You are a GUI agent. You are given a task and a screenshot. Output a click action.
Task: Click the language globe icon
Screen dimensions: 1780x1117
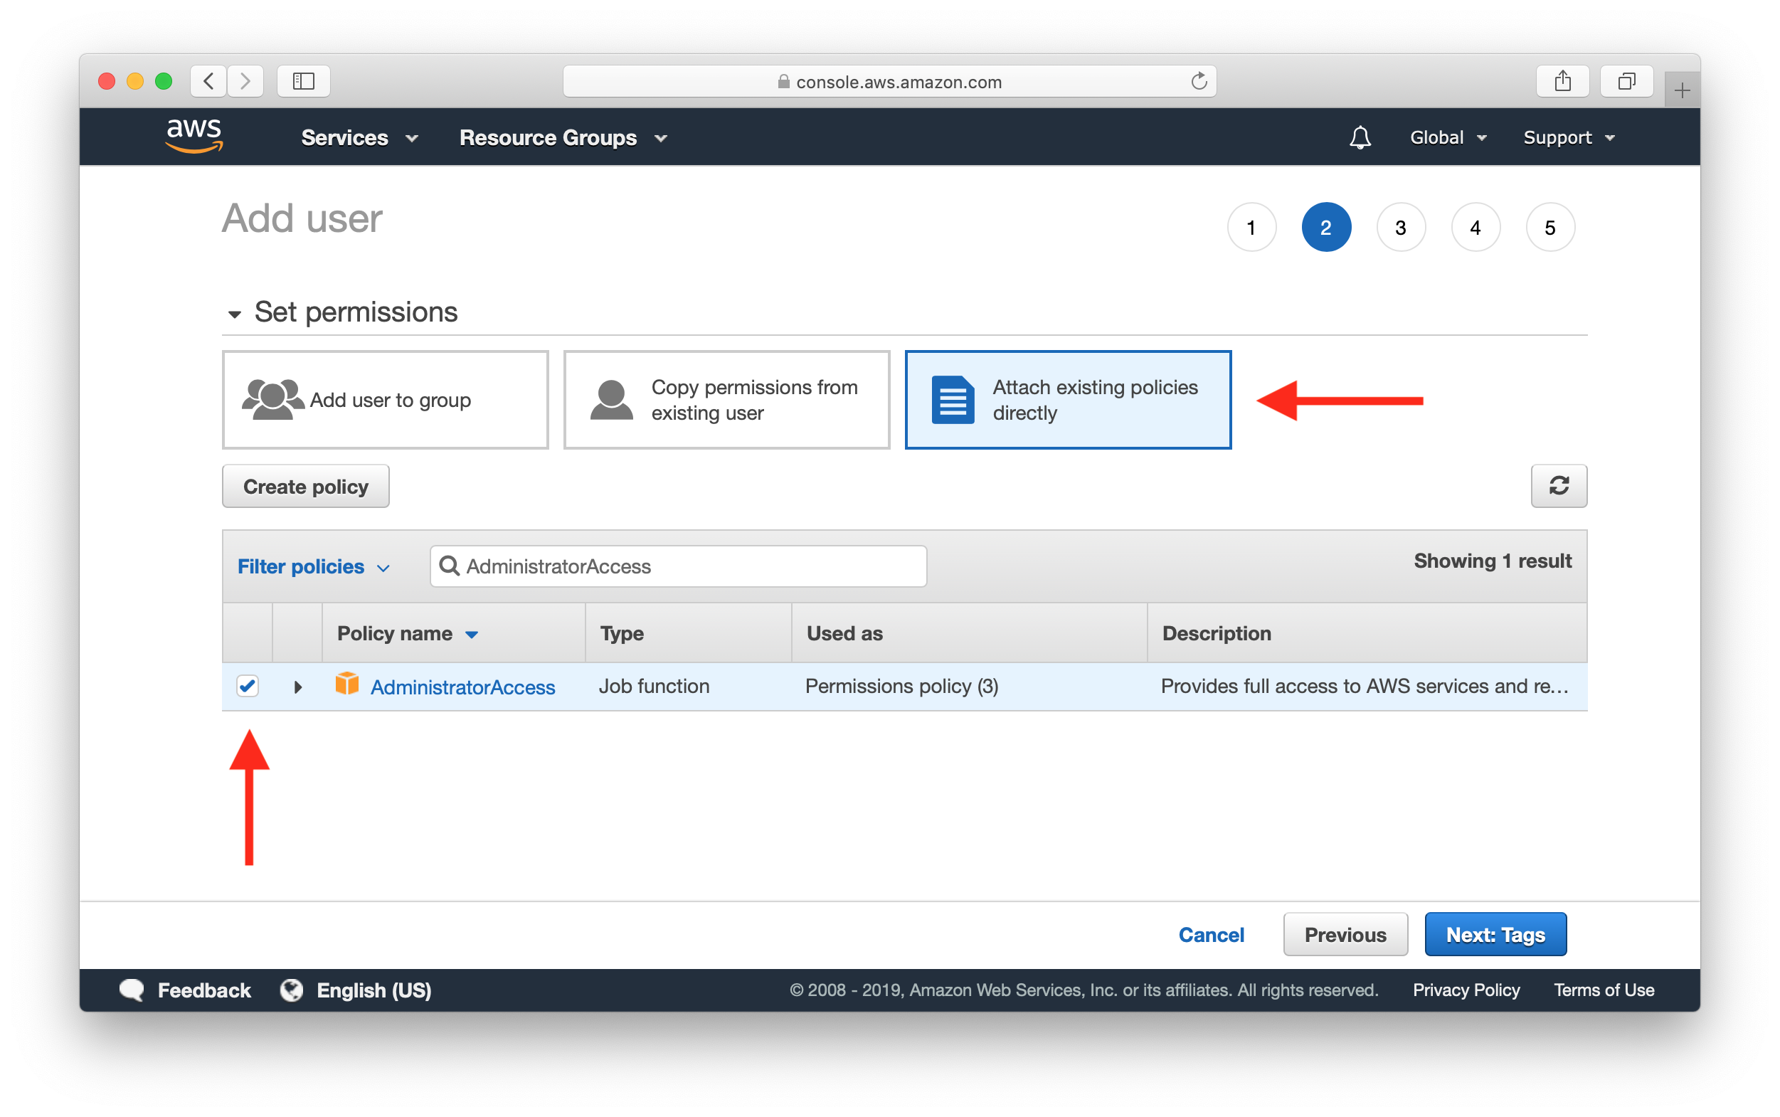point(292,990)
